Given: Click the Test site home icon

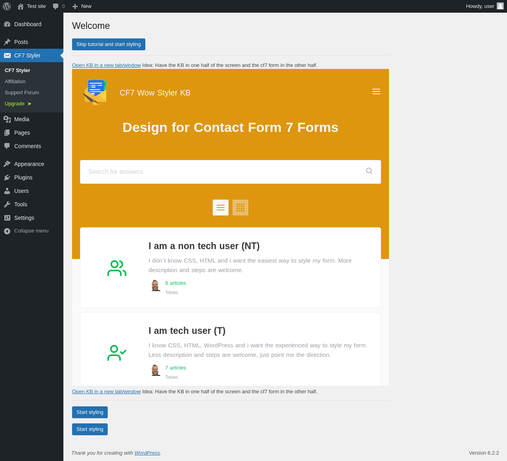Looking at the screenshot, I should (x=21, y=6).
